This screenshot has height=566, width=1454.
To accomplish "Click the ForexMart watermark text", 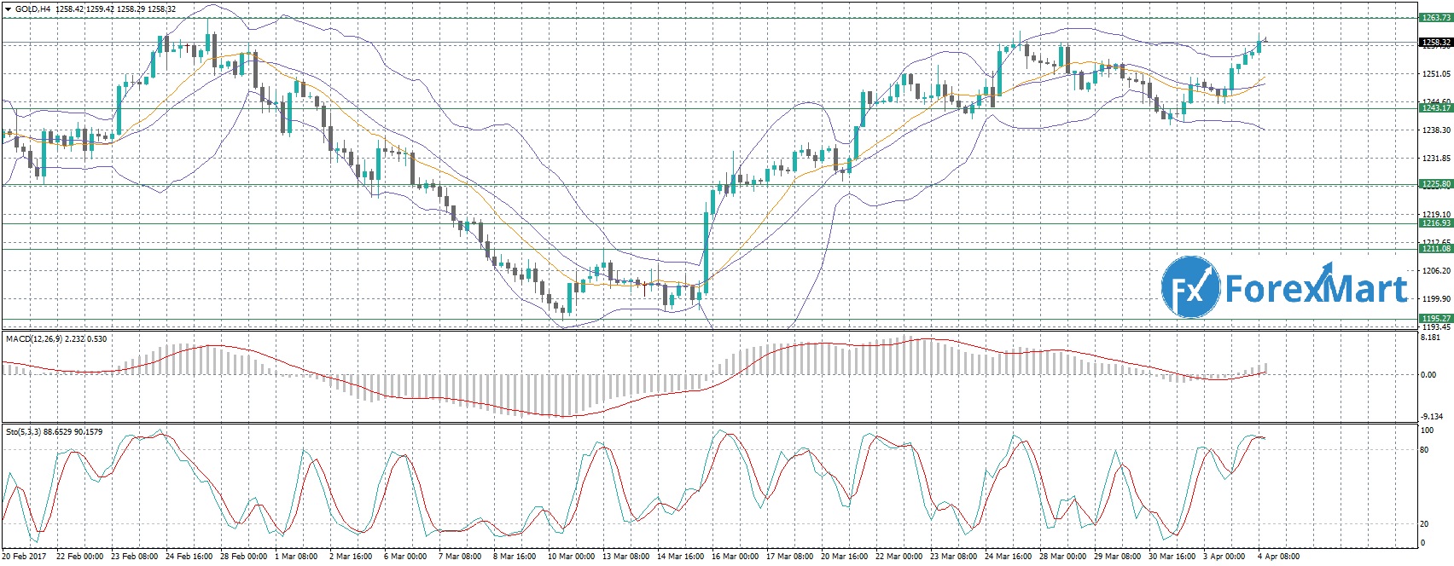I will [1316, 290].
